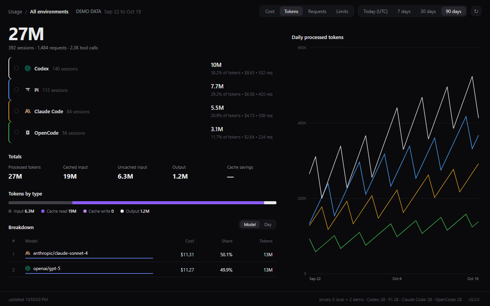Select the 90 days range
Screen dimensions: 490x306
(454, 11)
